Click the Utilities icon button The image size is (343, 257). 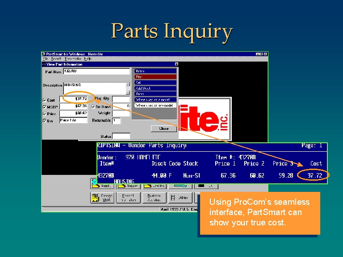[x=180, y=198]
